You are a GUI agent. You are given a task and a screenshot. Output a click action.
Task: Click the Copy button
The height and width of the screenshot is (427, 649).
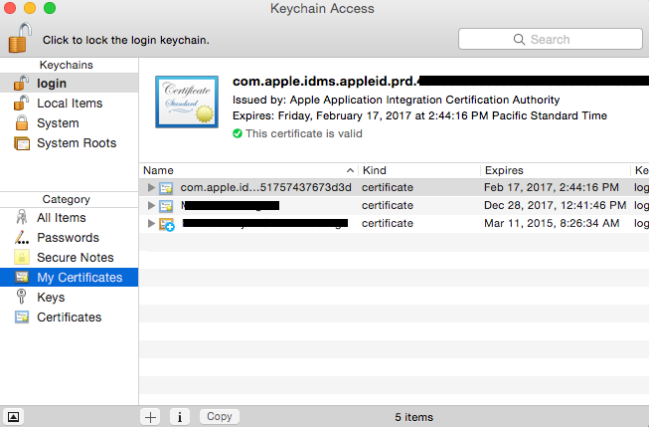219,416
